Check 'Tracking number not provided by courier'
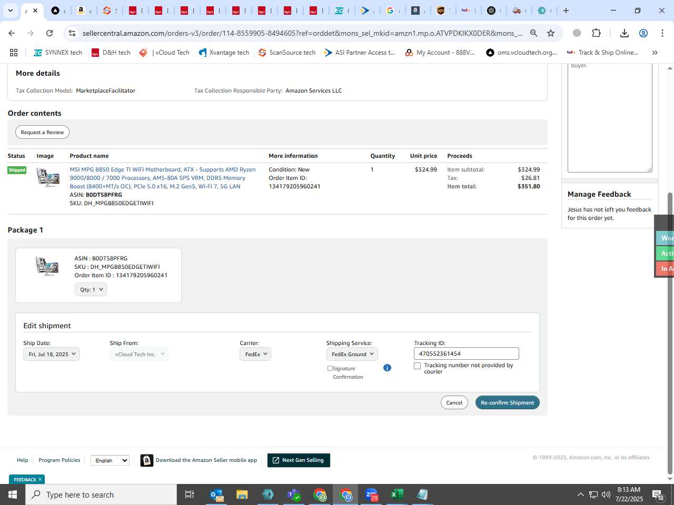This screenshot has width=674, height=505. [418, 366]
